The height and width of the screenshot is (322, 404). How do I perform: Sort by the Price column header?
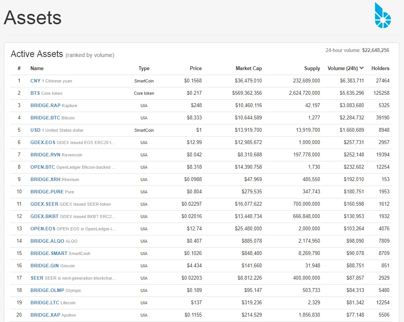(x=195, y=68)
